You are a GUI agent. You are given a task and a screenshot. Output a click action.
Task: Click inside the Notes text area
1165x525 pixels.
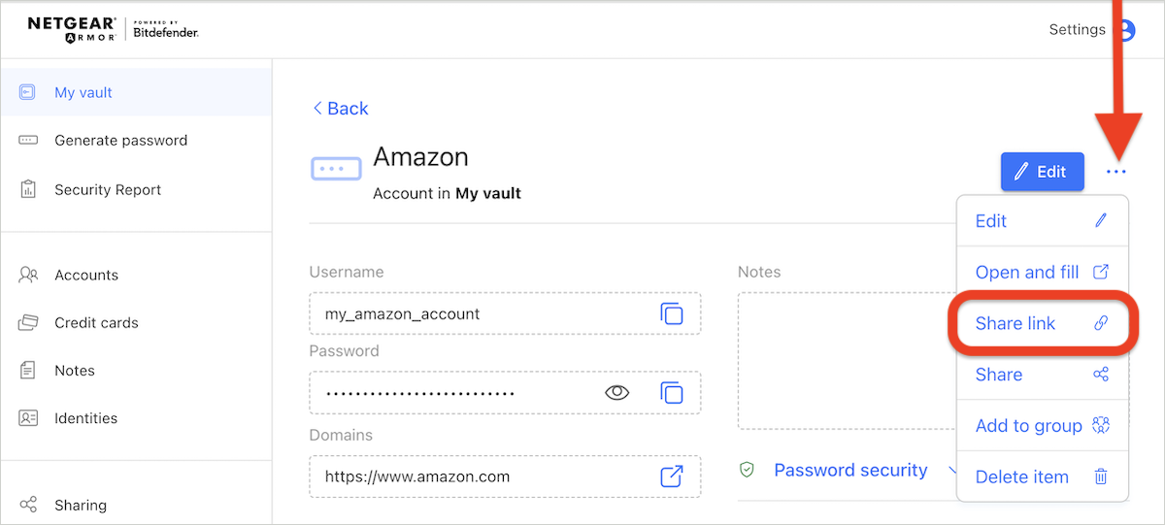pos(847,360)
